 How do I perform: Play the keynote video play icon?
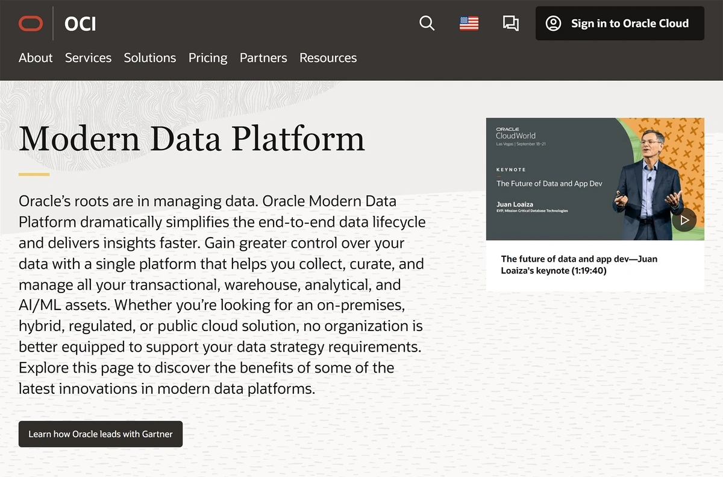(x=684, y=220)
